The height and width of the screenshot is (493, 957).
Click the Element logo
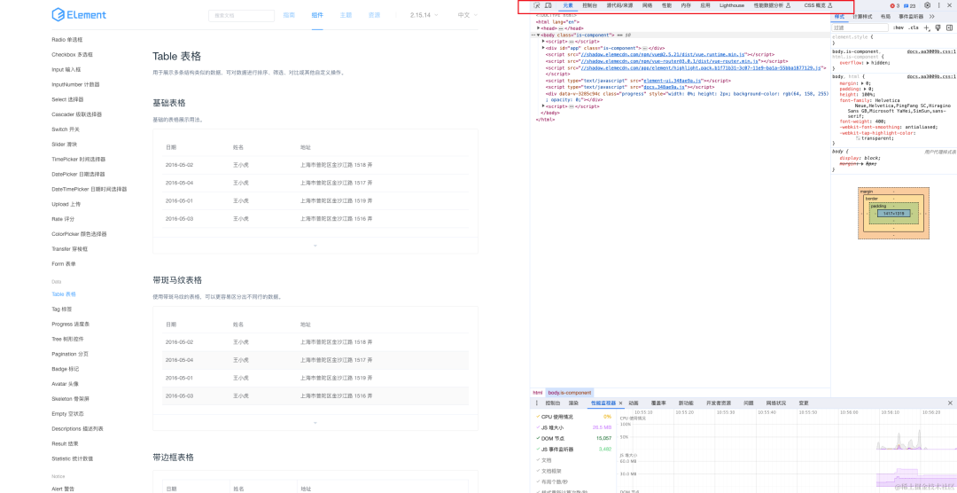click(x=79, y=15)
